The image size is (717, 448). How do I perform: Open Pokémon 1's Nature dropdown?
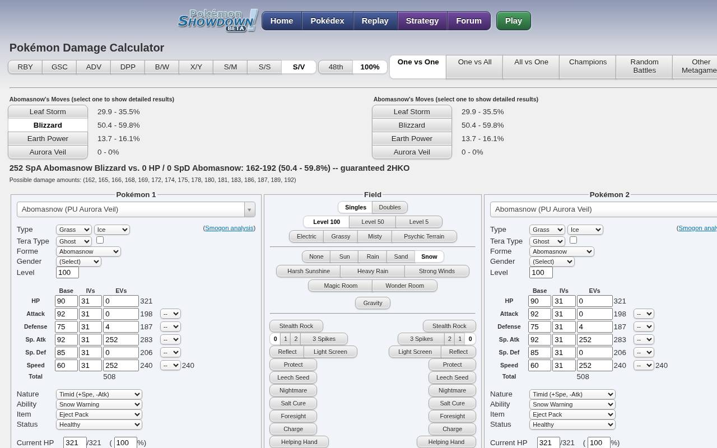(99, 394)
